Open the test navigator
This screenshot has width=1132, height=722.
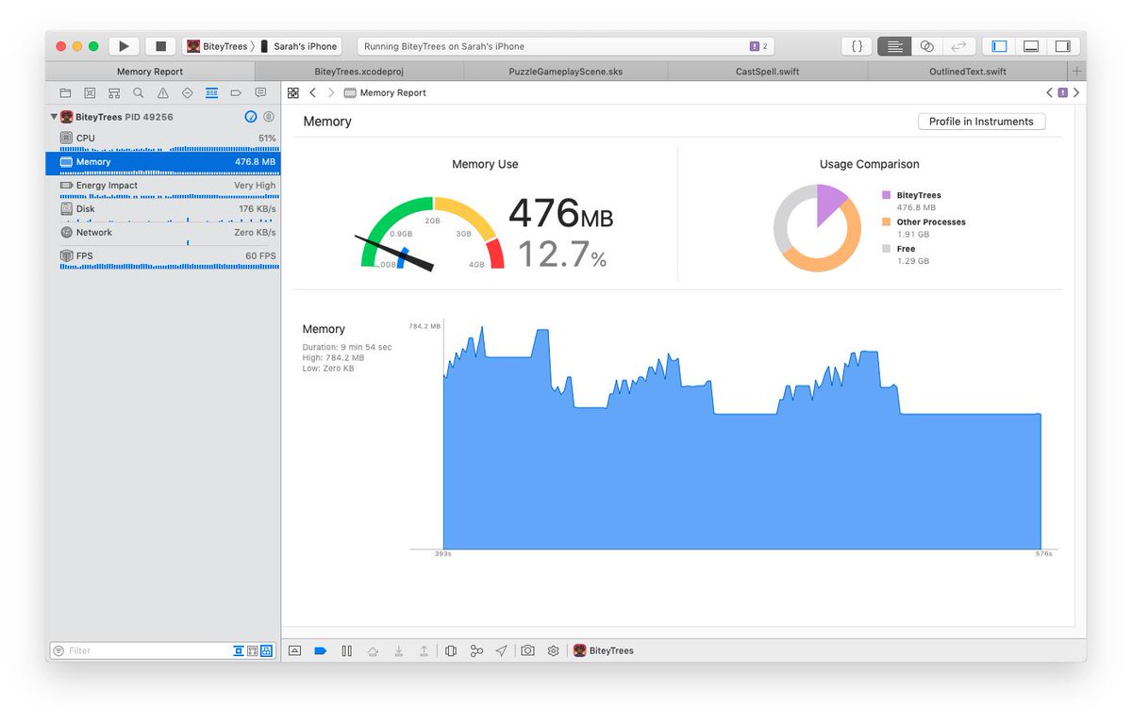point(187,93)
